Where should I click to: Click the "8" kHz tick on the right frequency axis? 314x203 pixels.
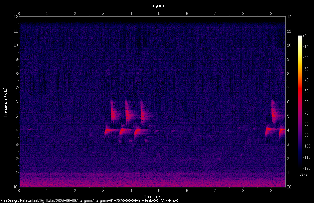coord(288,74)
